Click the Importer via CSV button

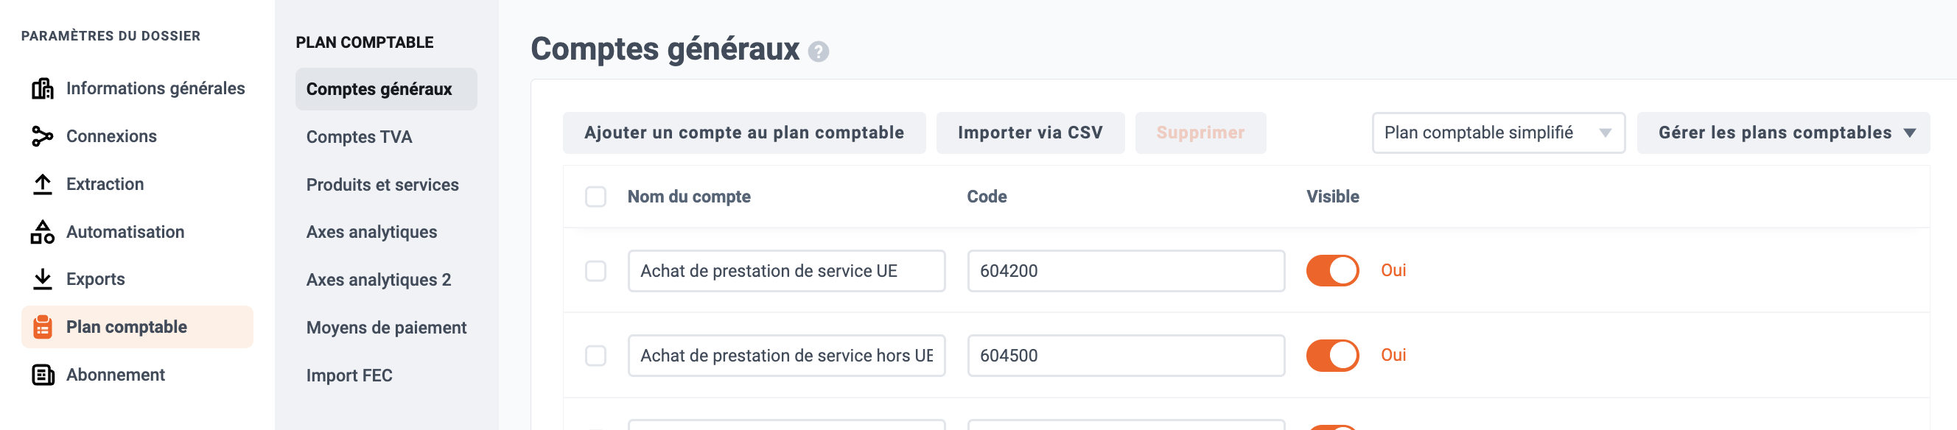(1030, 133)
